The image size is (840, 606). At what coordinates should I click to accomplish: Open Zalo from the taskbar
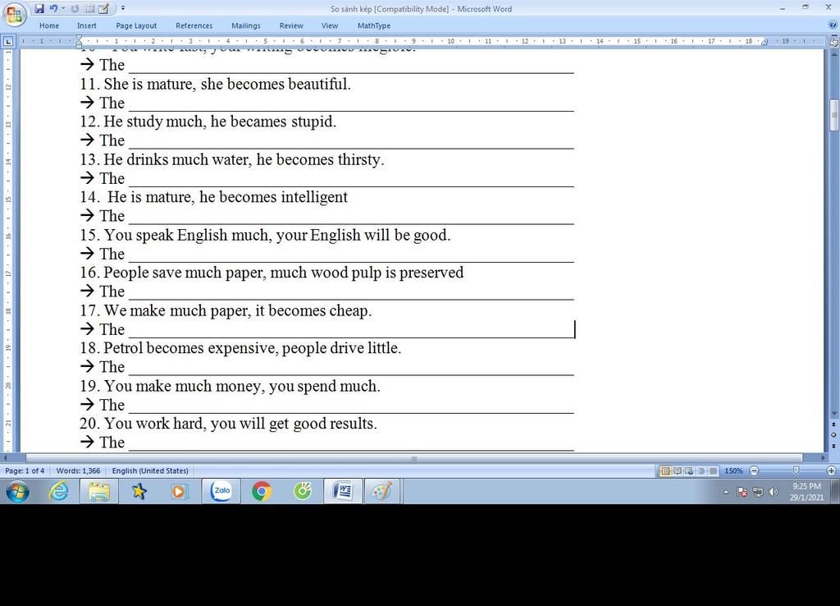(221, 491)
